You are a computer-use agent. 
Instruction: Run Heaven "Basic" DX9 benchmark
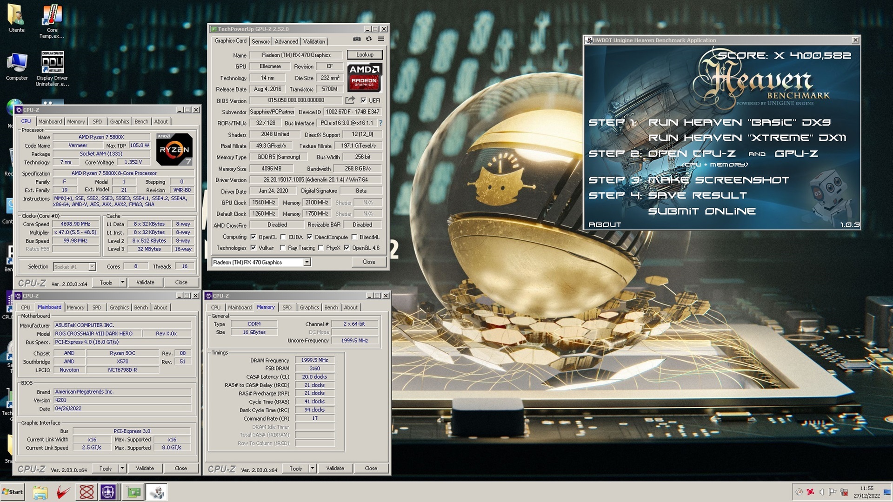(739, 122)
